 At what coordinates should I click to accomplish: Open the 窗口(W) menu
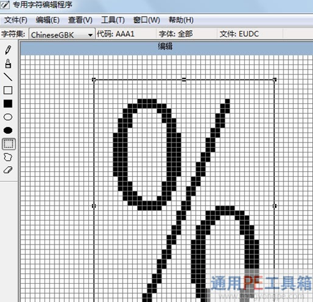146,20
